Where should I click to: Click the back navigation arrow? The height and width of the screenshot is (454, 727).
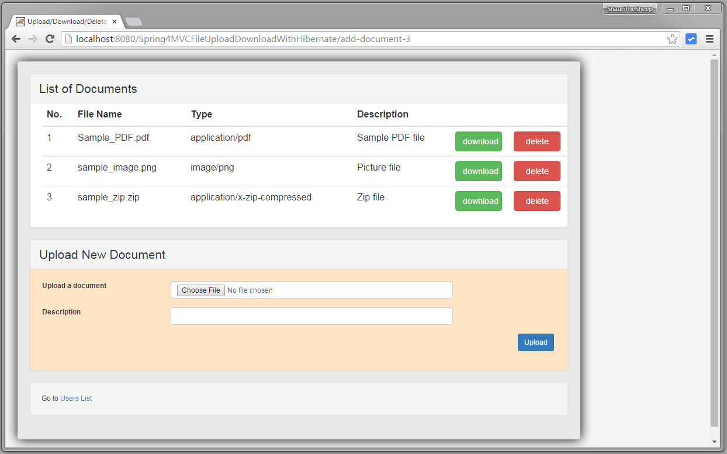pyautogui.click(x=16, y=39)
